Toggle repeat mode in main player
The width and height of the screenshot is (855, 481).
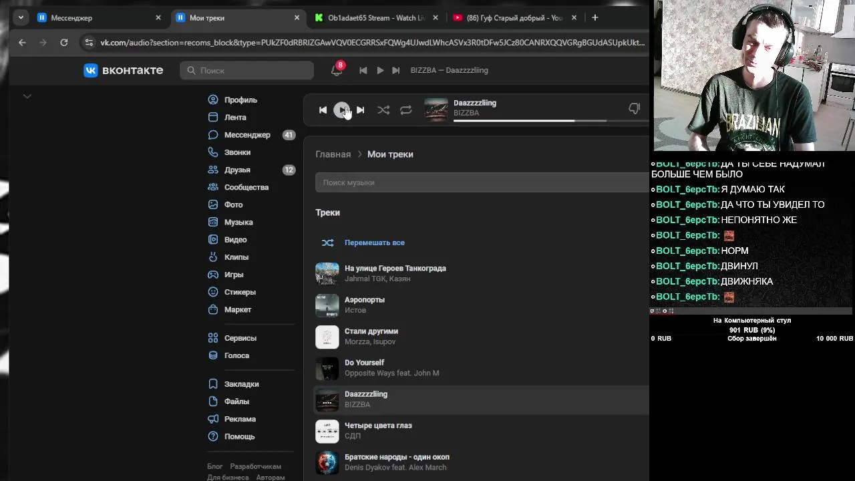pos(405,110)
